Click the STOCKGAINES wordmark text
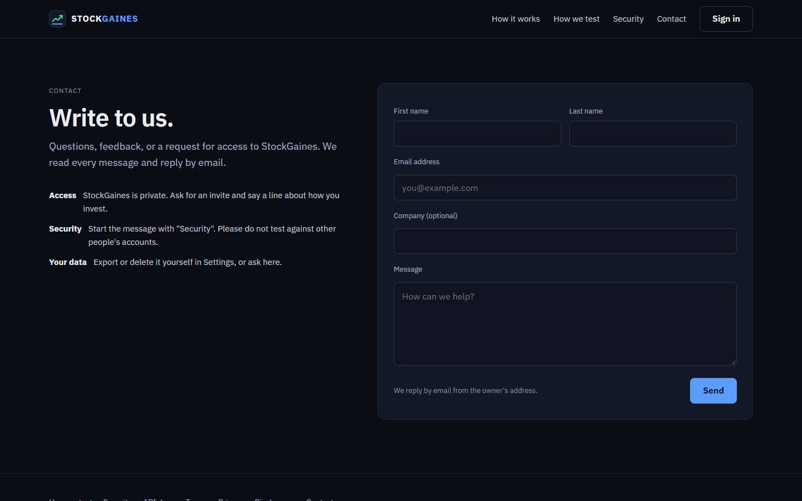802x501 pixels. 105,19
